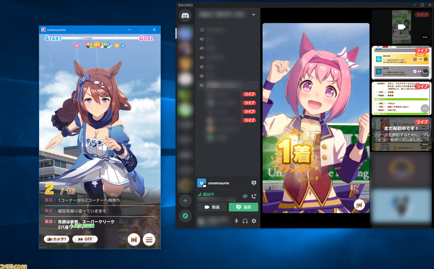Turn off the green 画面 screen share toggle

tap(243, 207)
